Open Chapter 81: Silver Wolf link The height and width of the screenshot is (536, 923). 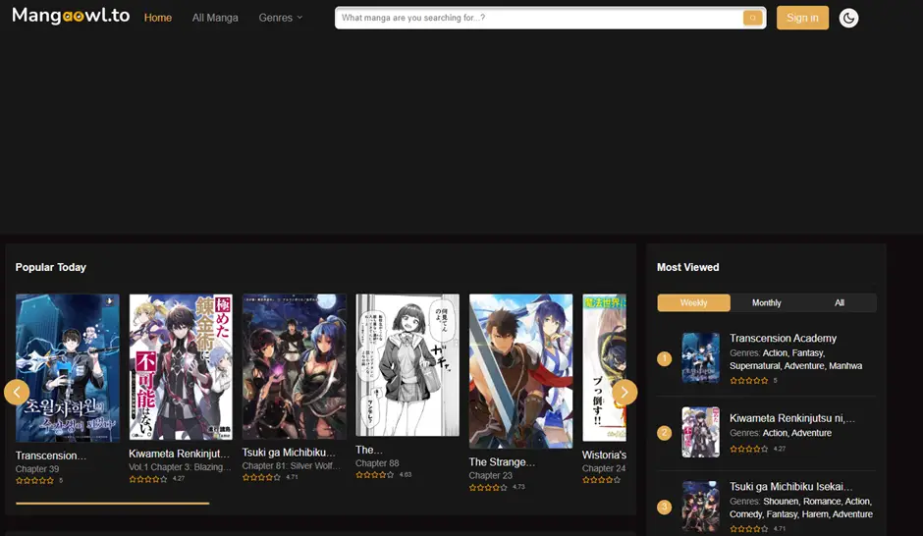tap(292, 466)
